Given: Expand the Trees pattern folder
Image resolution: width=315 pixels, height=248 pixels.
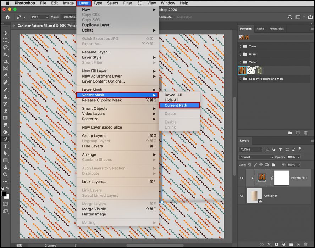Looking at the screenshot, I should (241, 46).
